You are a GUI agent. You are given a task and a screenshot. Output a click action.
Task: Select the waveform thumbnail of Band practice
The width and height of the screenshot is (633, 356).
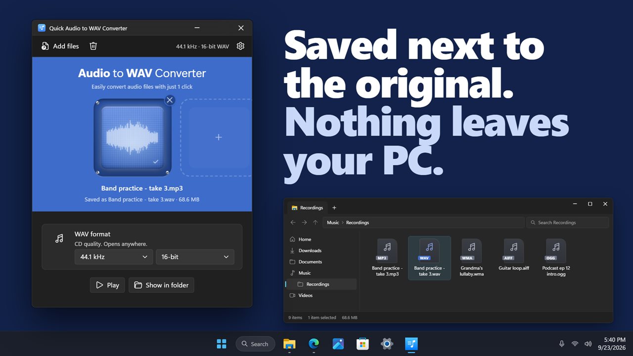(133, 137)
